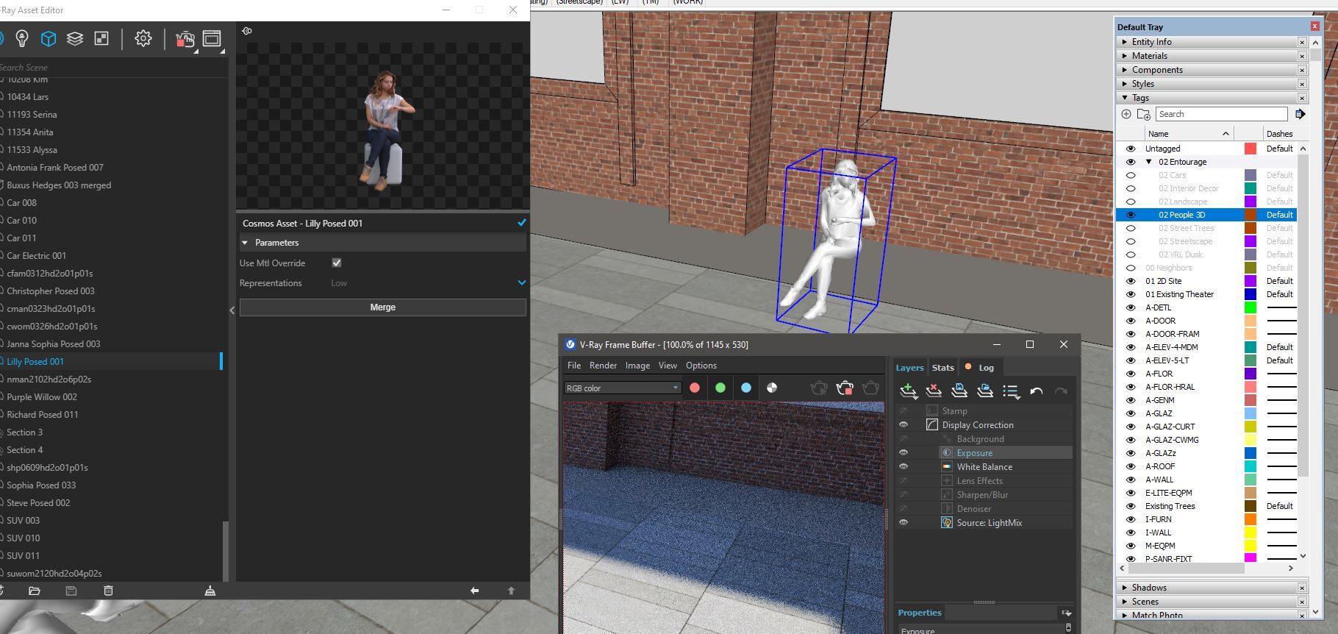Toggle visibility of 01 Existing Theater tag
This screenshot has width=1338, height=634.
coord(1131,294)
